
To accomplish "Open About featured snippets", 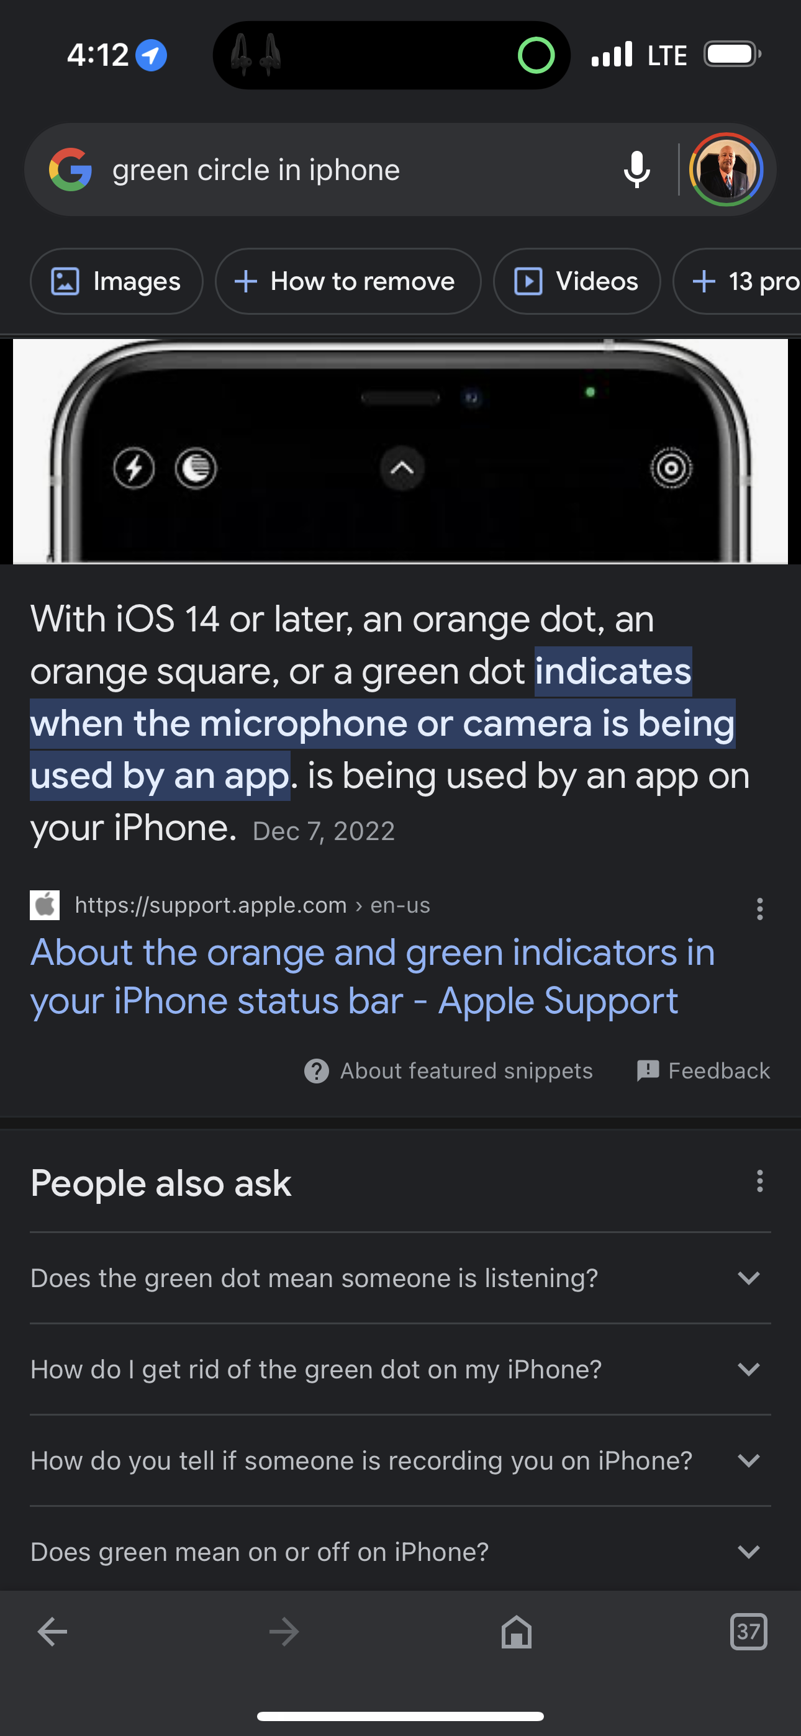I will [x=449, y=1070].
